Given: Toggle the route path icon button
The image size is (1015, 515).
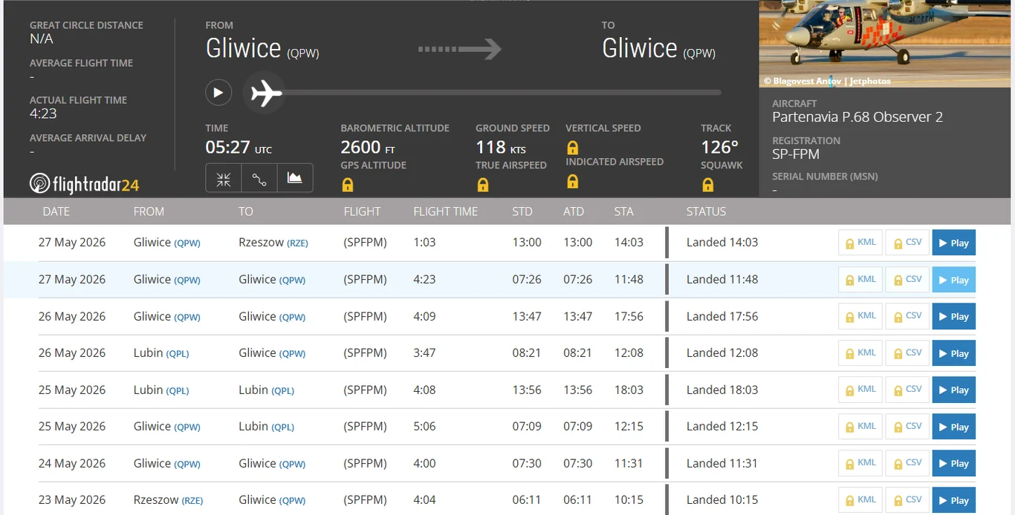Looking at the screenshot, I should point(259,179).
